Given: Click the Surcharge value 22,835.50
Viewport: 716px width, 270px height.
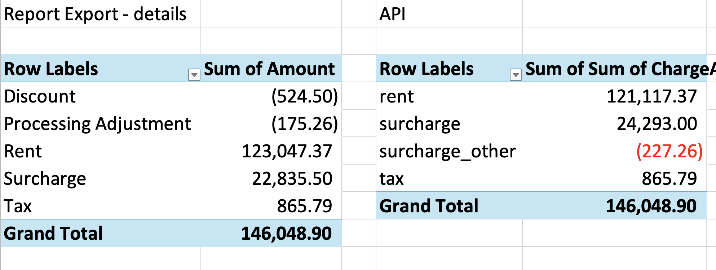Looking at the screenshot, I should point(292,179).
